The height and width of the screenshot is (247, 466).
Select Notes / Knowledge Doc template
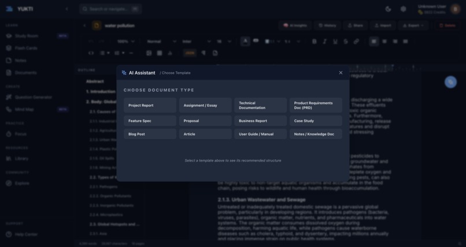tap(316, 134)
